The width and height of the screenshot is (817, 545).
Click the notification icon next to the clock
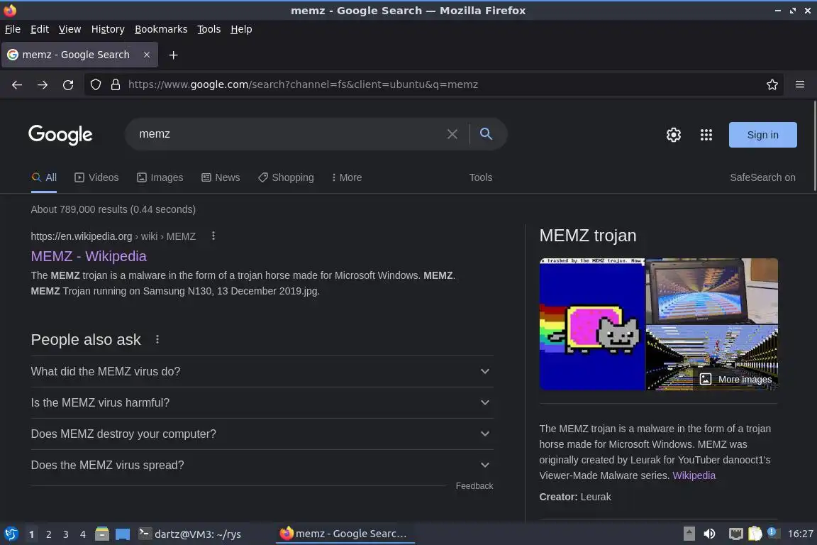[772, 533]
